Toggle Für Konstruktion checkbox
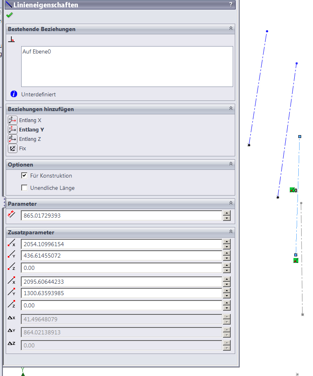Viewport: 313px width, 376px height. (24, 176)
